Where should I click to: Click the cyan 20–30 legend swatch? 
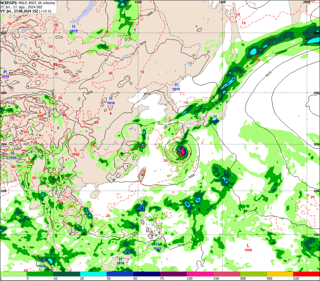(93, 274)
